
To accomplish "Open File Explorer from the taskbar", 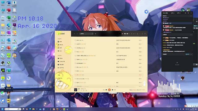I will click(33, 109).
